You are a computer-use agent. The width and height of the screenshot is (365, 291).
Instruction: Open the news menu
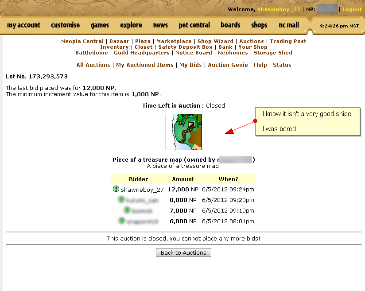coord(160,25)
